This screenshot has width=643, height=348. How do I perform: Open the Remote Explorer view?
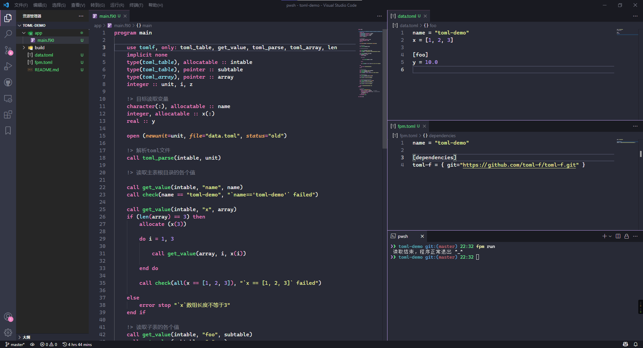[x=8, y=99]
